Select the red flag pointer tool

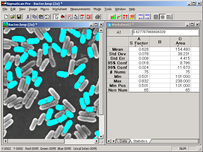point(82,17)
